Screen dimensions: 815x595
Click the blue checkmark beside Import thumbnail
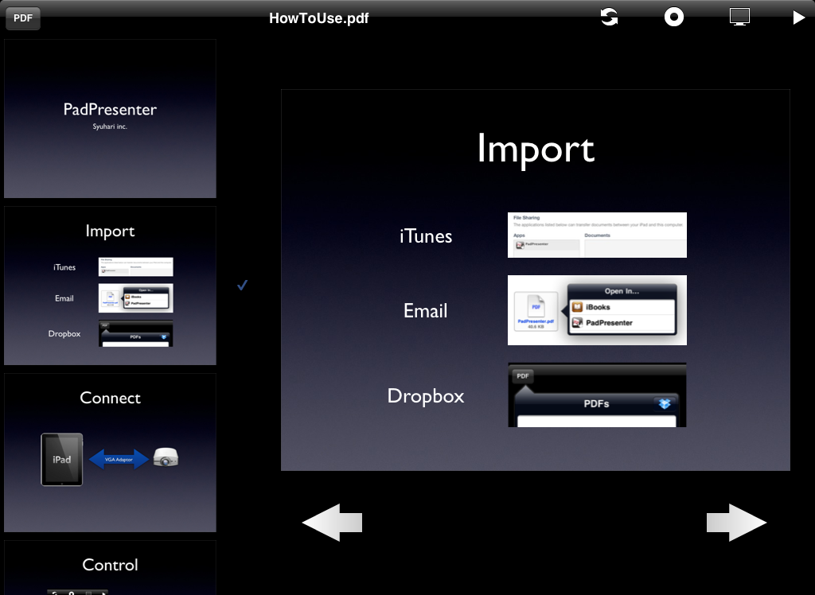(242, 286)
